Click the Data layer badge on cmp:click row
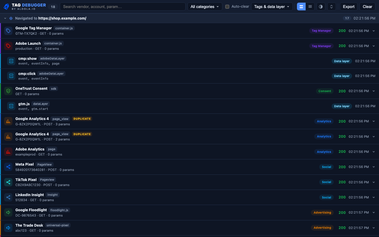 pos(342,76)
